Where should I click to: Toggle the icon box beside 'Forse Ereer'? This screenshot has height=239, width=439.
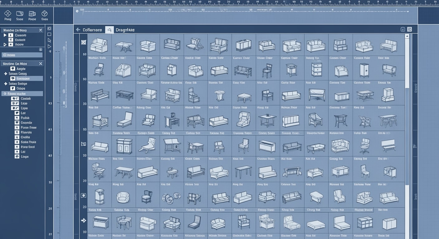coord(17,128)
